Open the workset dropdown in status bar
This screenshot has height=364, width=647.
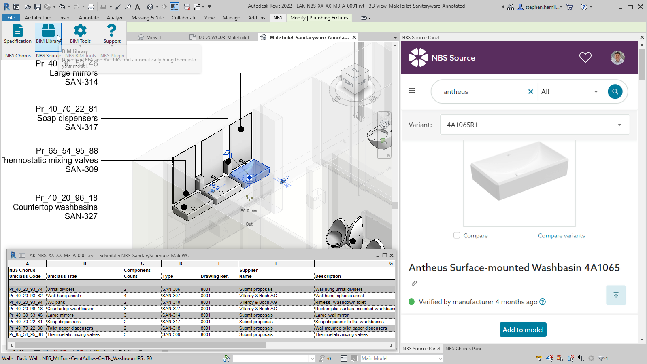tap(274, 358)
